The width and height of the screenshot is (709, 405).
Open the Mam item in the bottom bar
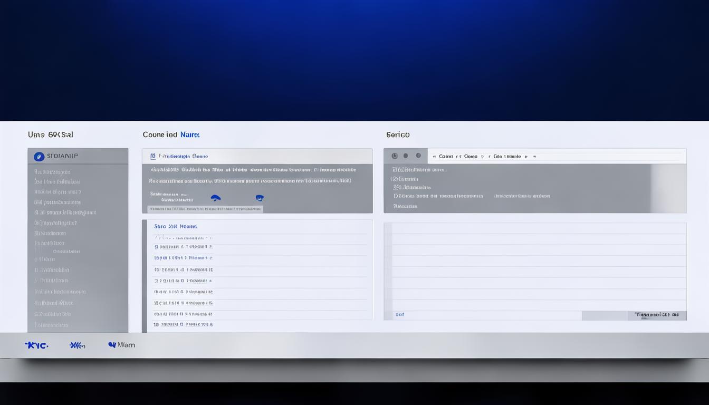pyautogui.click(x=122, y=345)
